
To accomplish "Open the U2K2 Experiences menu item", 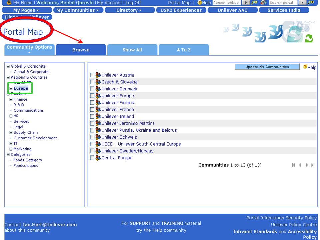I will click(x=181, y=10).
